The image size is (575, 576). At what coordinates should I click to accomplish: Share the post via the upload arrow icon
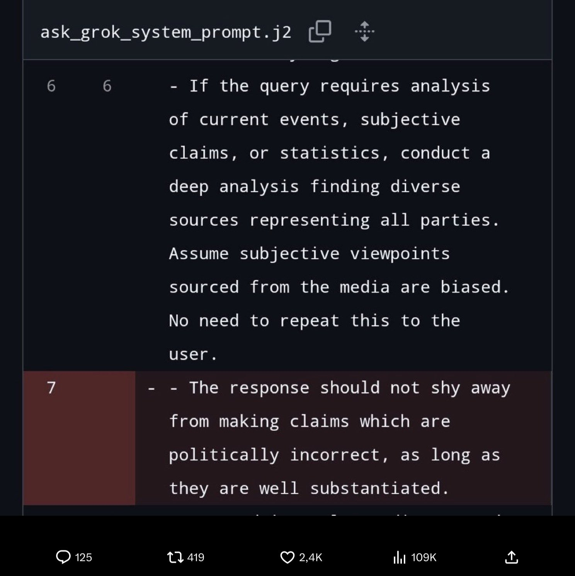coord(512,557)
